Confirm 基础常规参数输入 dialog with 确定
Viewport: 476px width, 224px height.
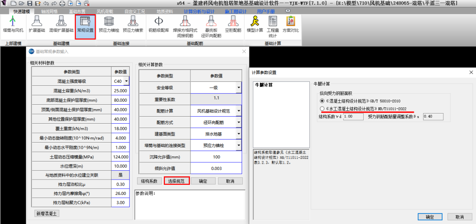(x=203, y=181)
